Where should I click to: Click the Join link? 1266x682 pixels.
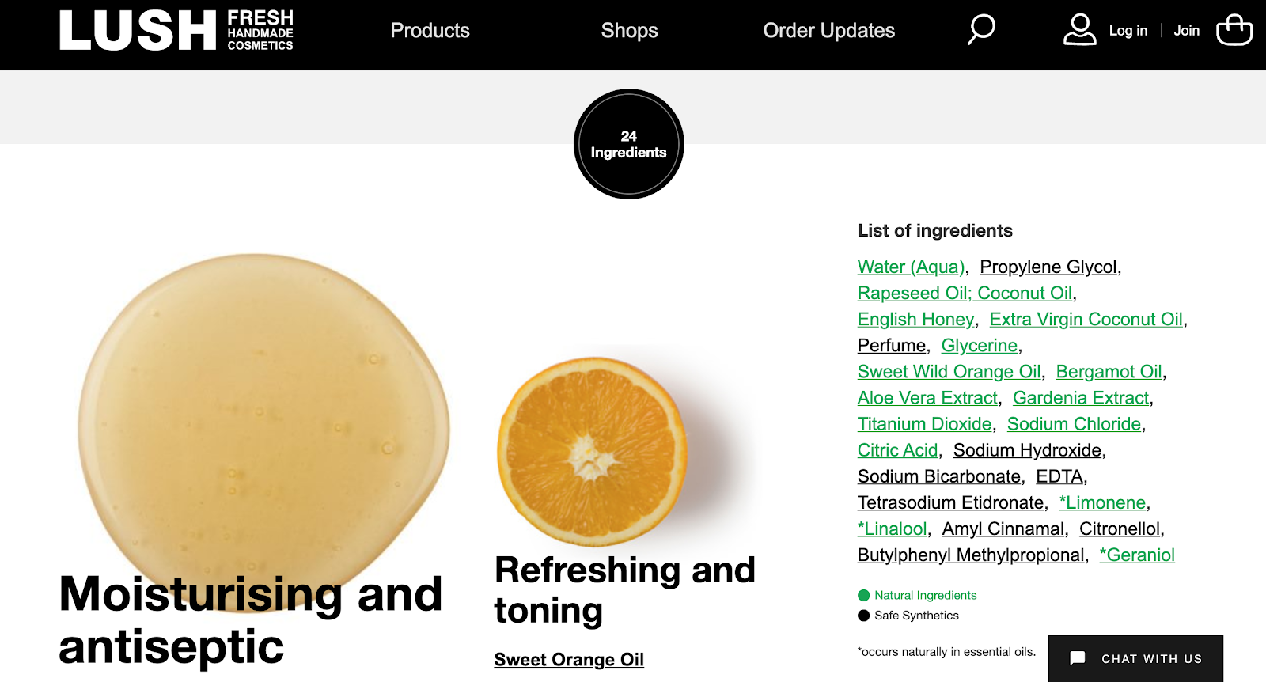coord(1186,32)
